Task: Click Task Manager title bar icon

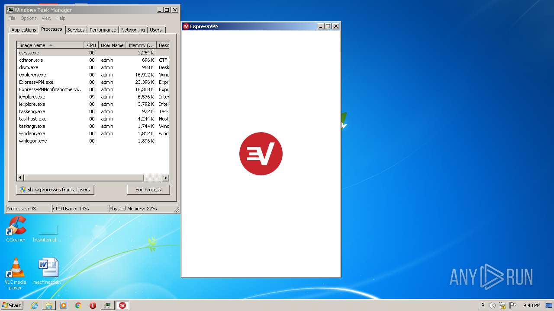Action: [10, 10]
